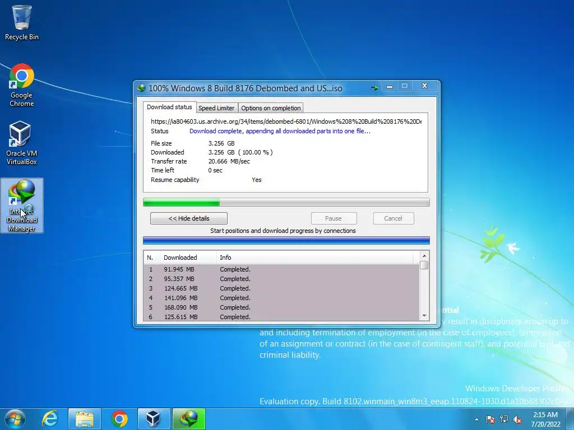574x430 pixels.
Task: Click the IDM globe icon in title bar
Action: pyautogui.click(x=141, y=88)
